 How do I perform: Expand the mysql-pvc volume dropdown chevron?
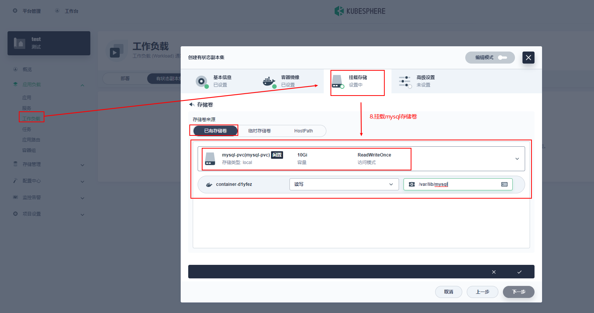(517, 159)
